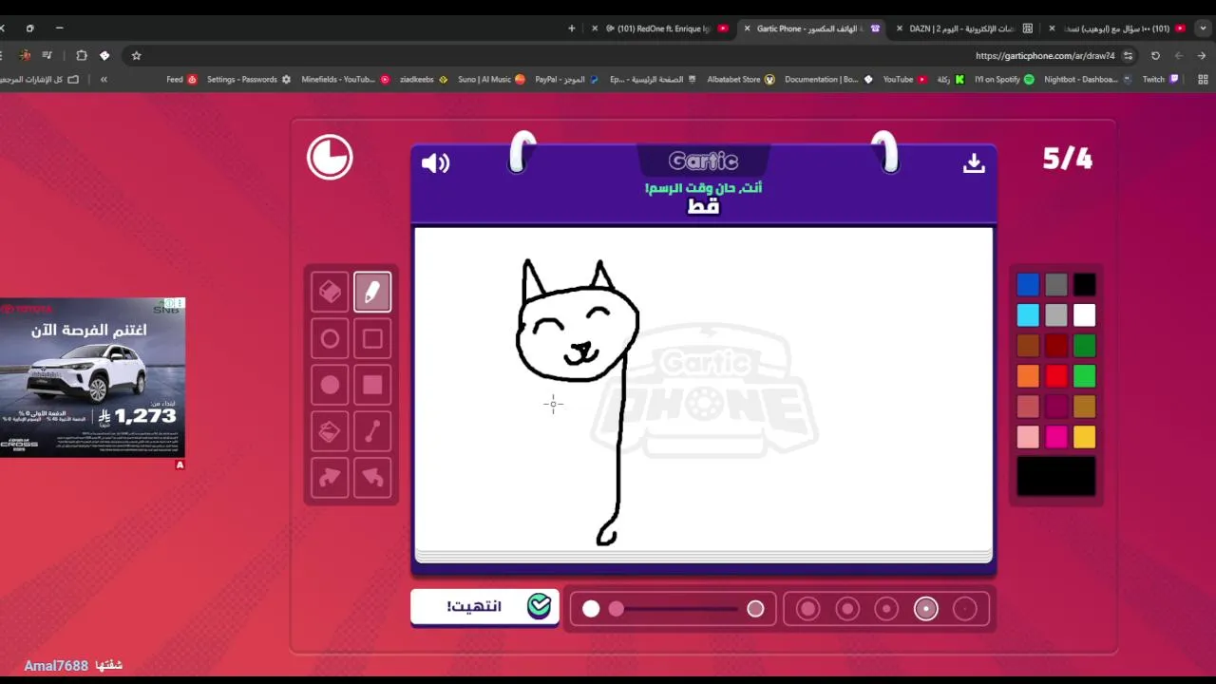Select the straight line tool
This screenshot has width=1216, height=684.
click(x=372, y=431)
